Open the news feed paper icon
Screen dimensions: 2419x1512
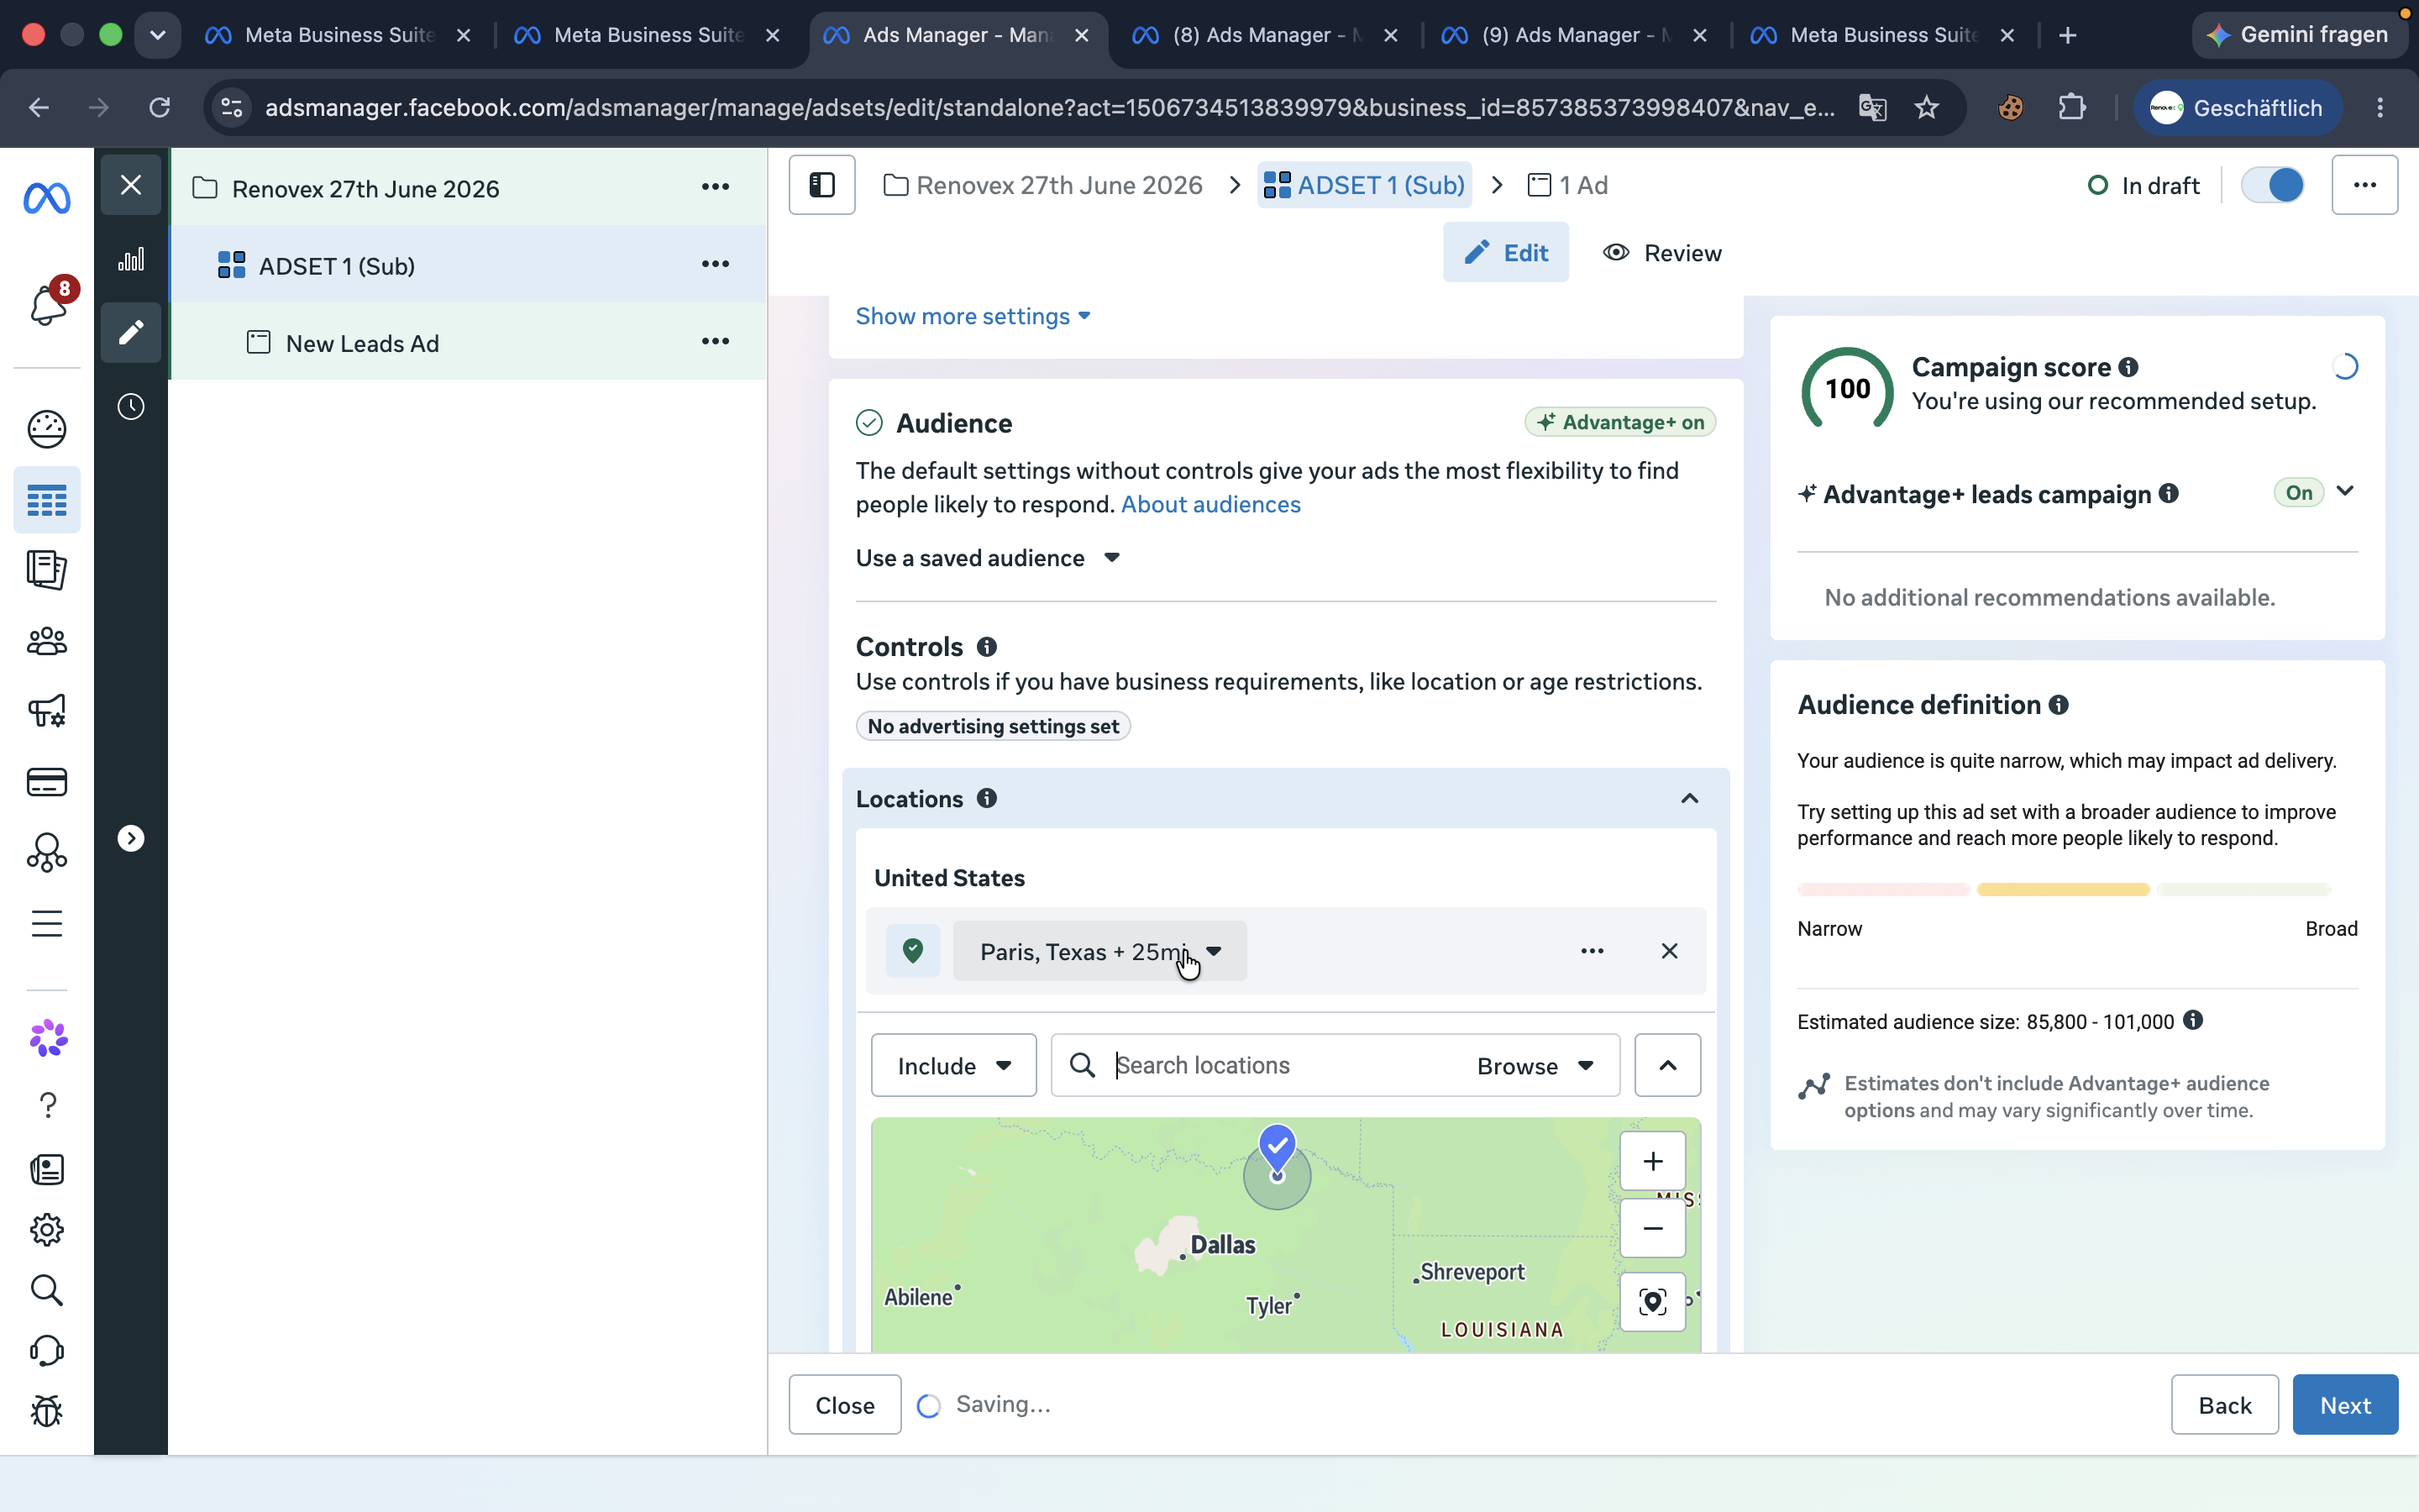tap(47, 1169)
